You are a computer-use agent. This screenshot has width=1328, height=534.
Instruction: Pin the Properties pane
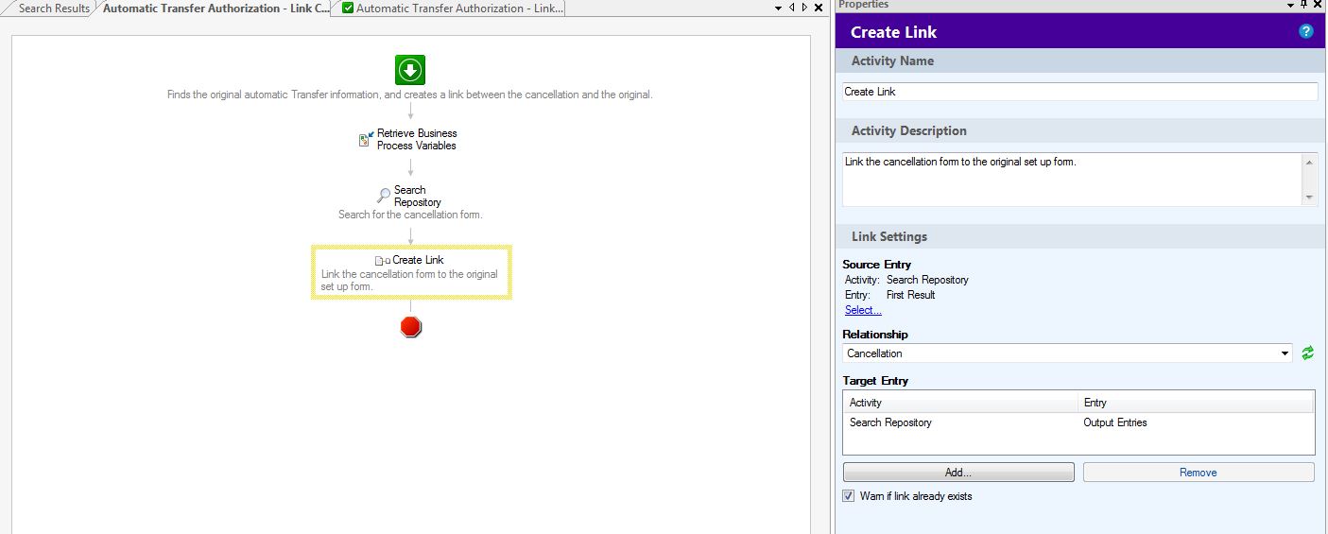pyautogui.click(x=1303, y=6)
